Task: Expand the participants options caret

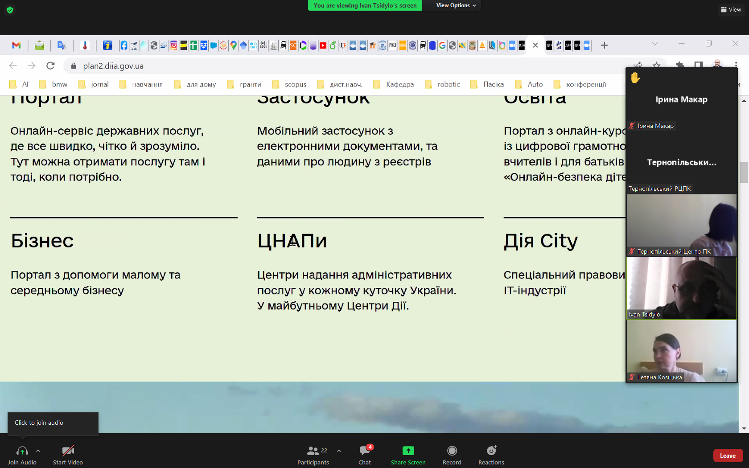Action: pos(339,451)
